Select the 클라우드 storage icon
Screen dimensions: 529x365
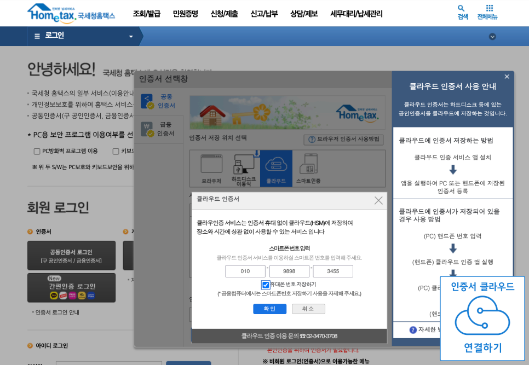pos(276,169)
